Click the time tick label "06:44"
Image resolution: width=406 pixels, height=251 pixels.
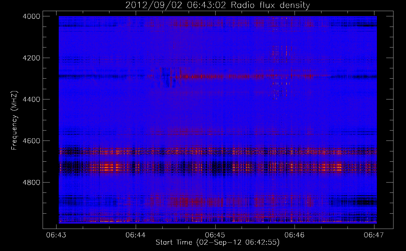coord(136,235)
